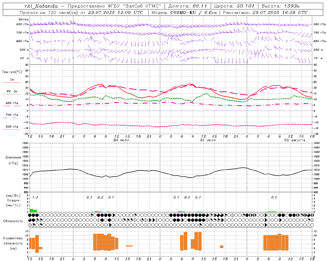327x261 pixels.
Task: Click the 1.4 precipitation amount value
Action: 35,198
